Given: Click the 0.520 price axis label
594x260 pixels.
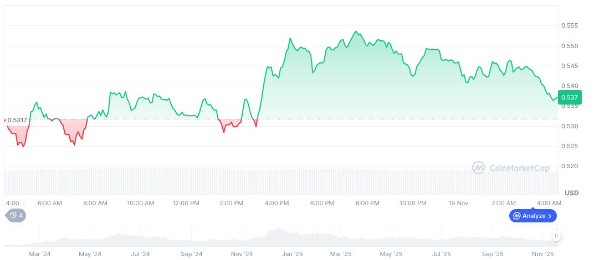Looking at the screenshot, I should pos(570,166).
